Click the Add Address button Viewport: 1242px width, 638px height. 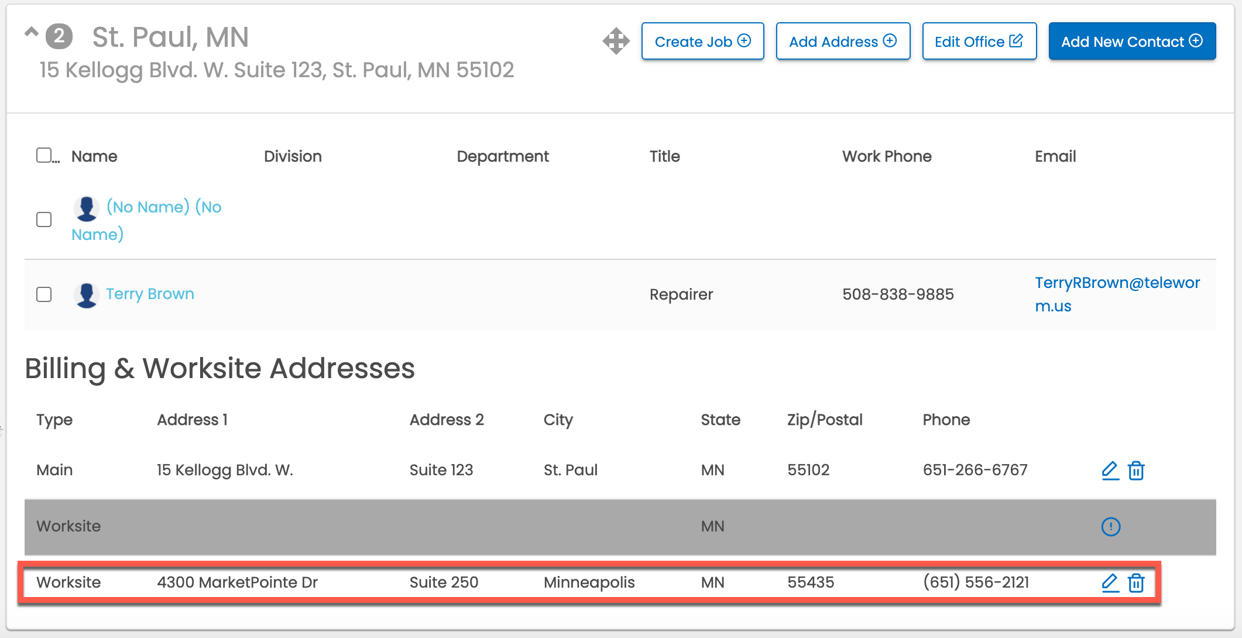[x=843, y=41]
